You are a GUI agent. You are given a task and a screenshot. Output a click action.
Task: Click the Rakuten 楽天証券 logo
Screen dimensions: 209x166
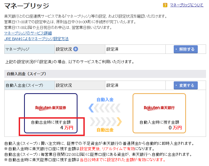[x=51, y=108]
